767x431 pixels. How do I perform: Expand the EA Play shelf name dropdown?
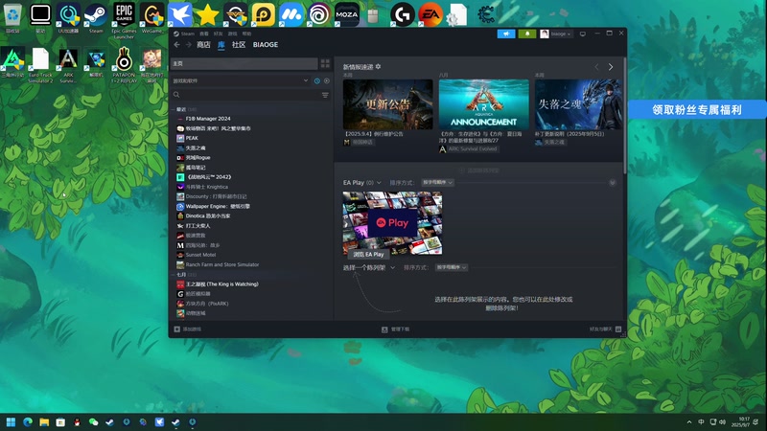coord(362,182)
